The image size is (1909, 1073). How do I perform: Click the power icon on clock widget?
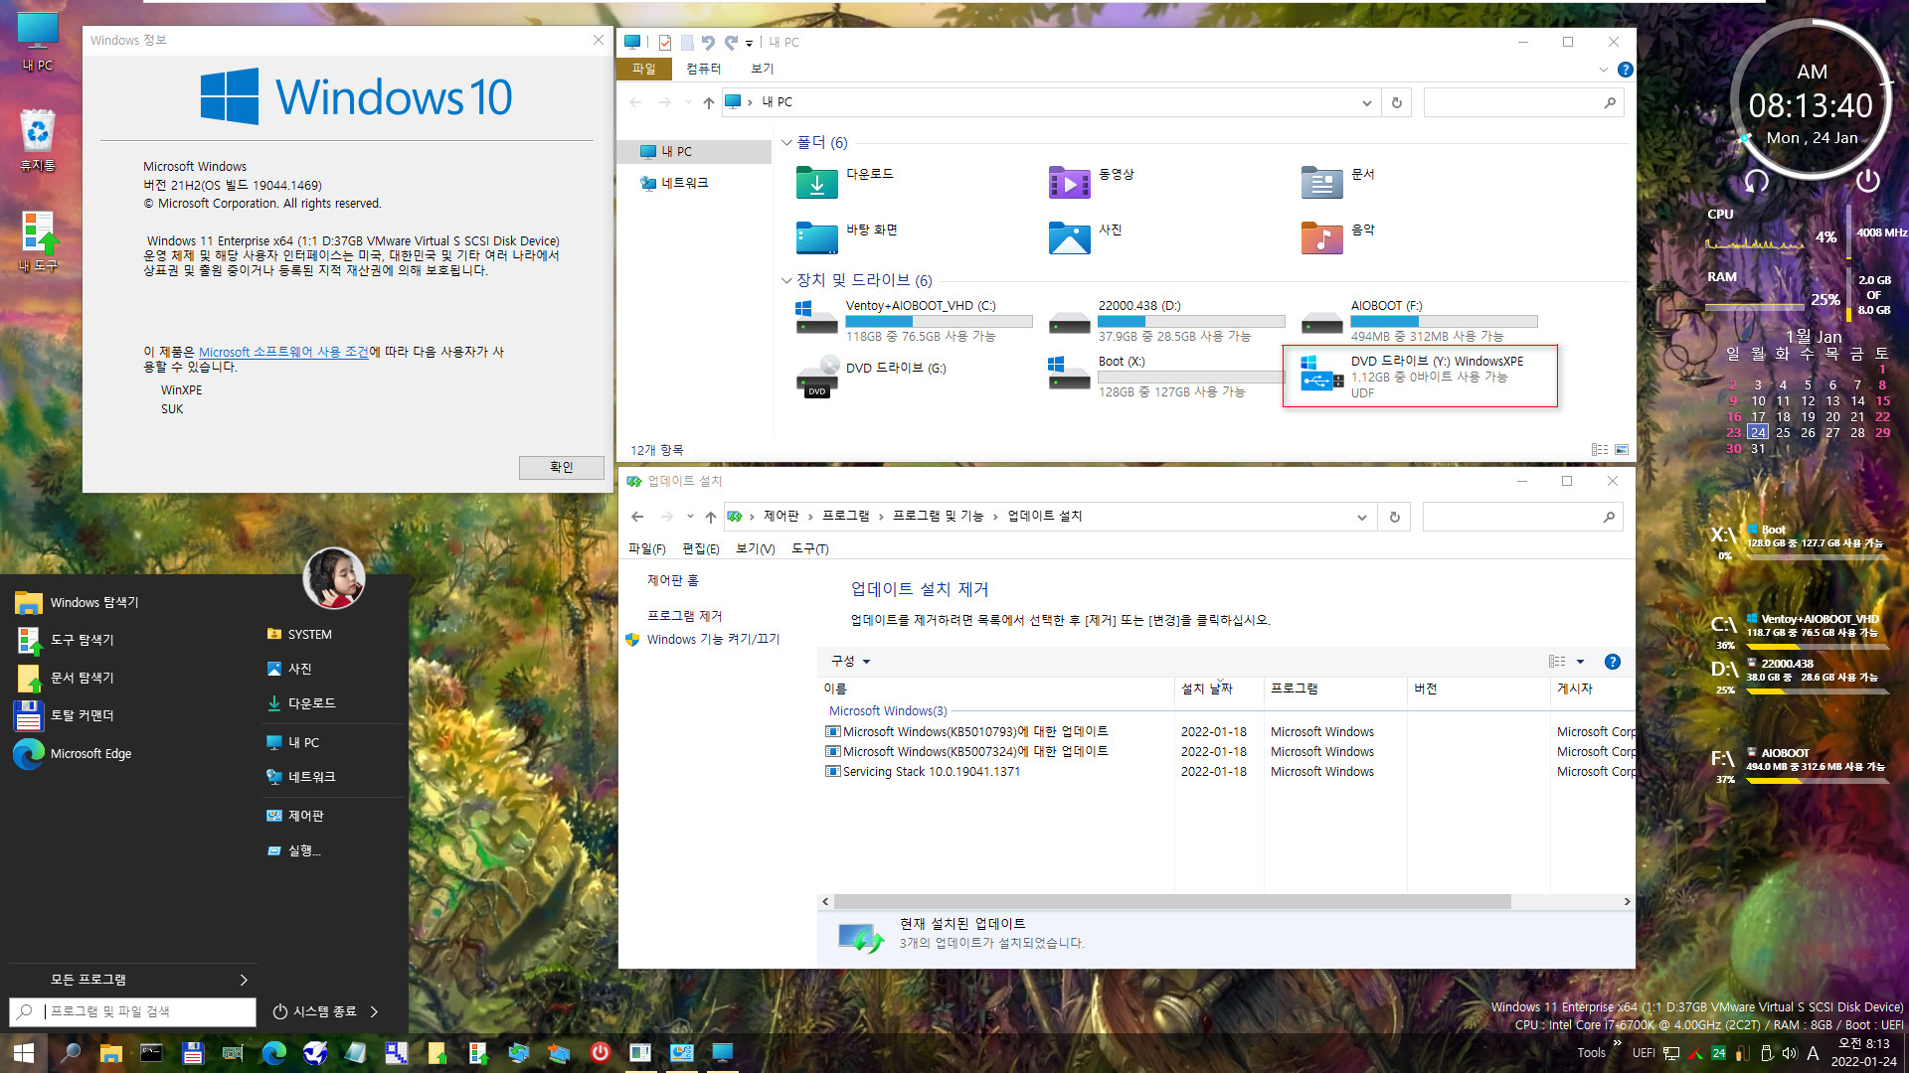[x=1867, y=180]
